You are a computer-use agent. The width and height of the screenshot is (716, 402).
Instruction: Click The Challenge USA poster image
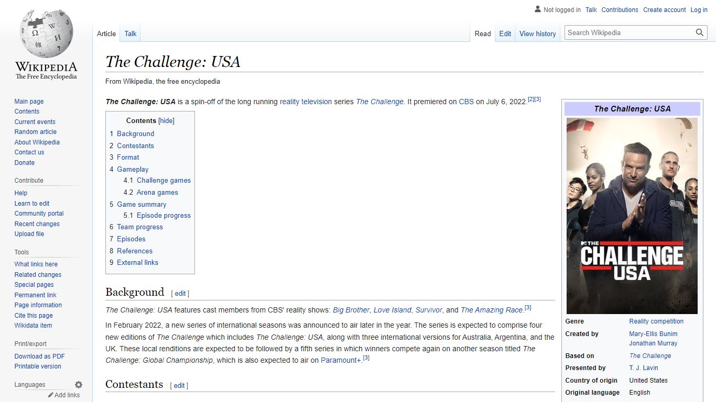coord(632,216)
